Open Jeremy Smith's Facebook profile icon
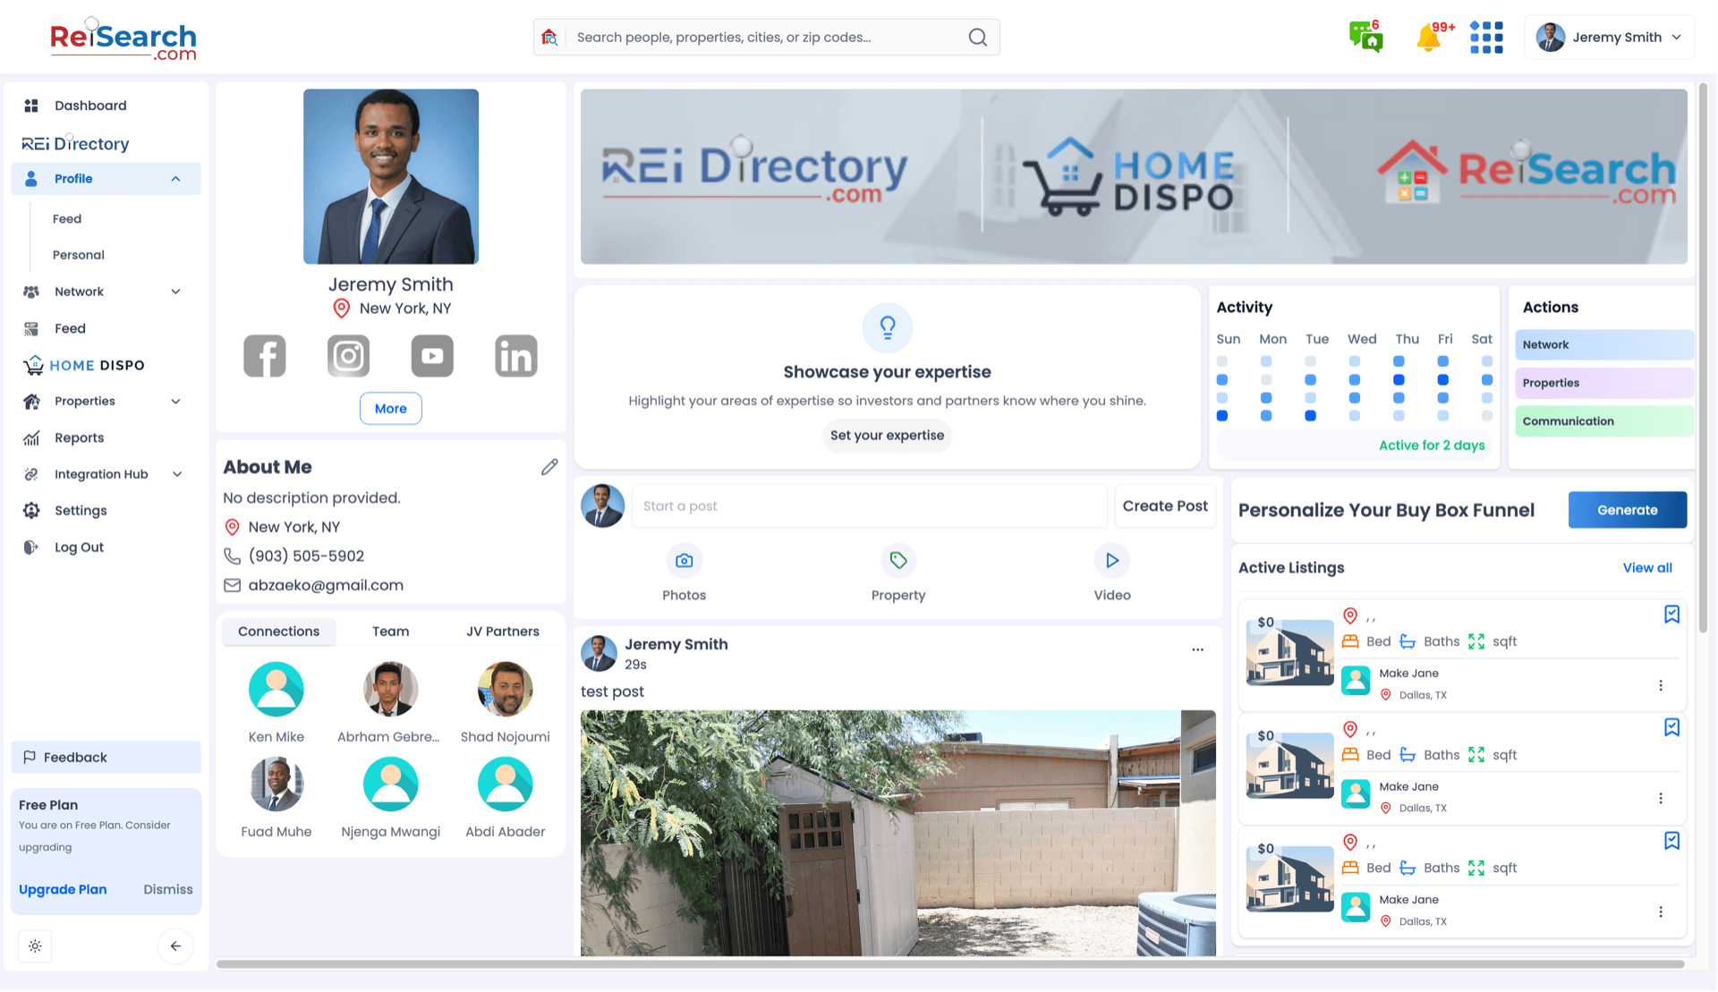 265,356
